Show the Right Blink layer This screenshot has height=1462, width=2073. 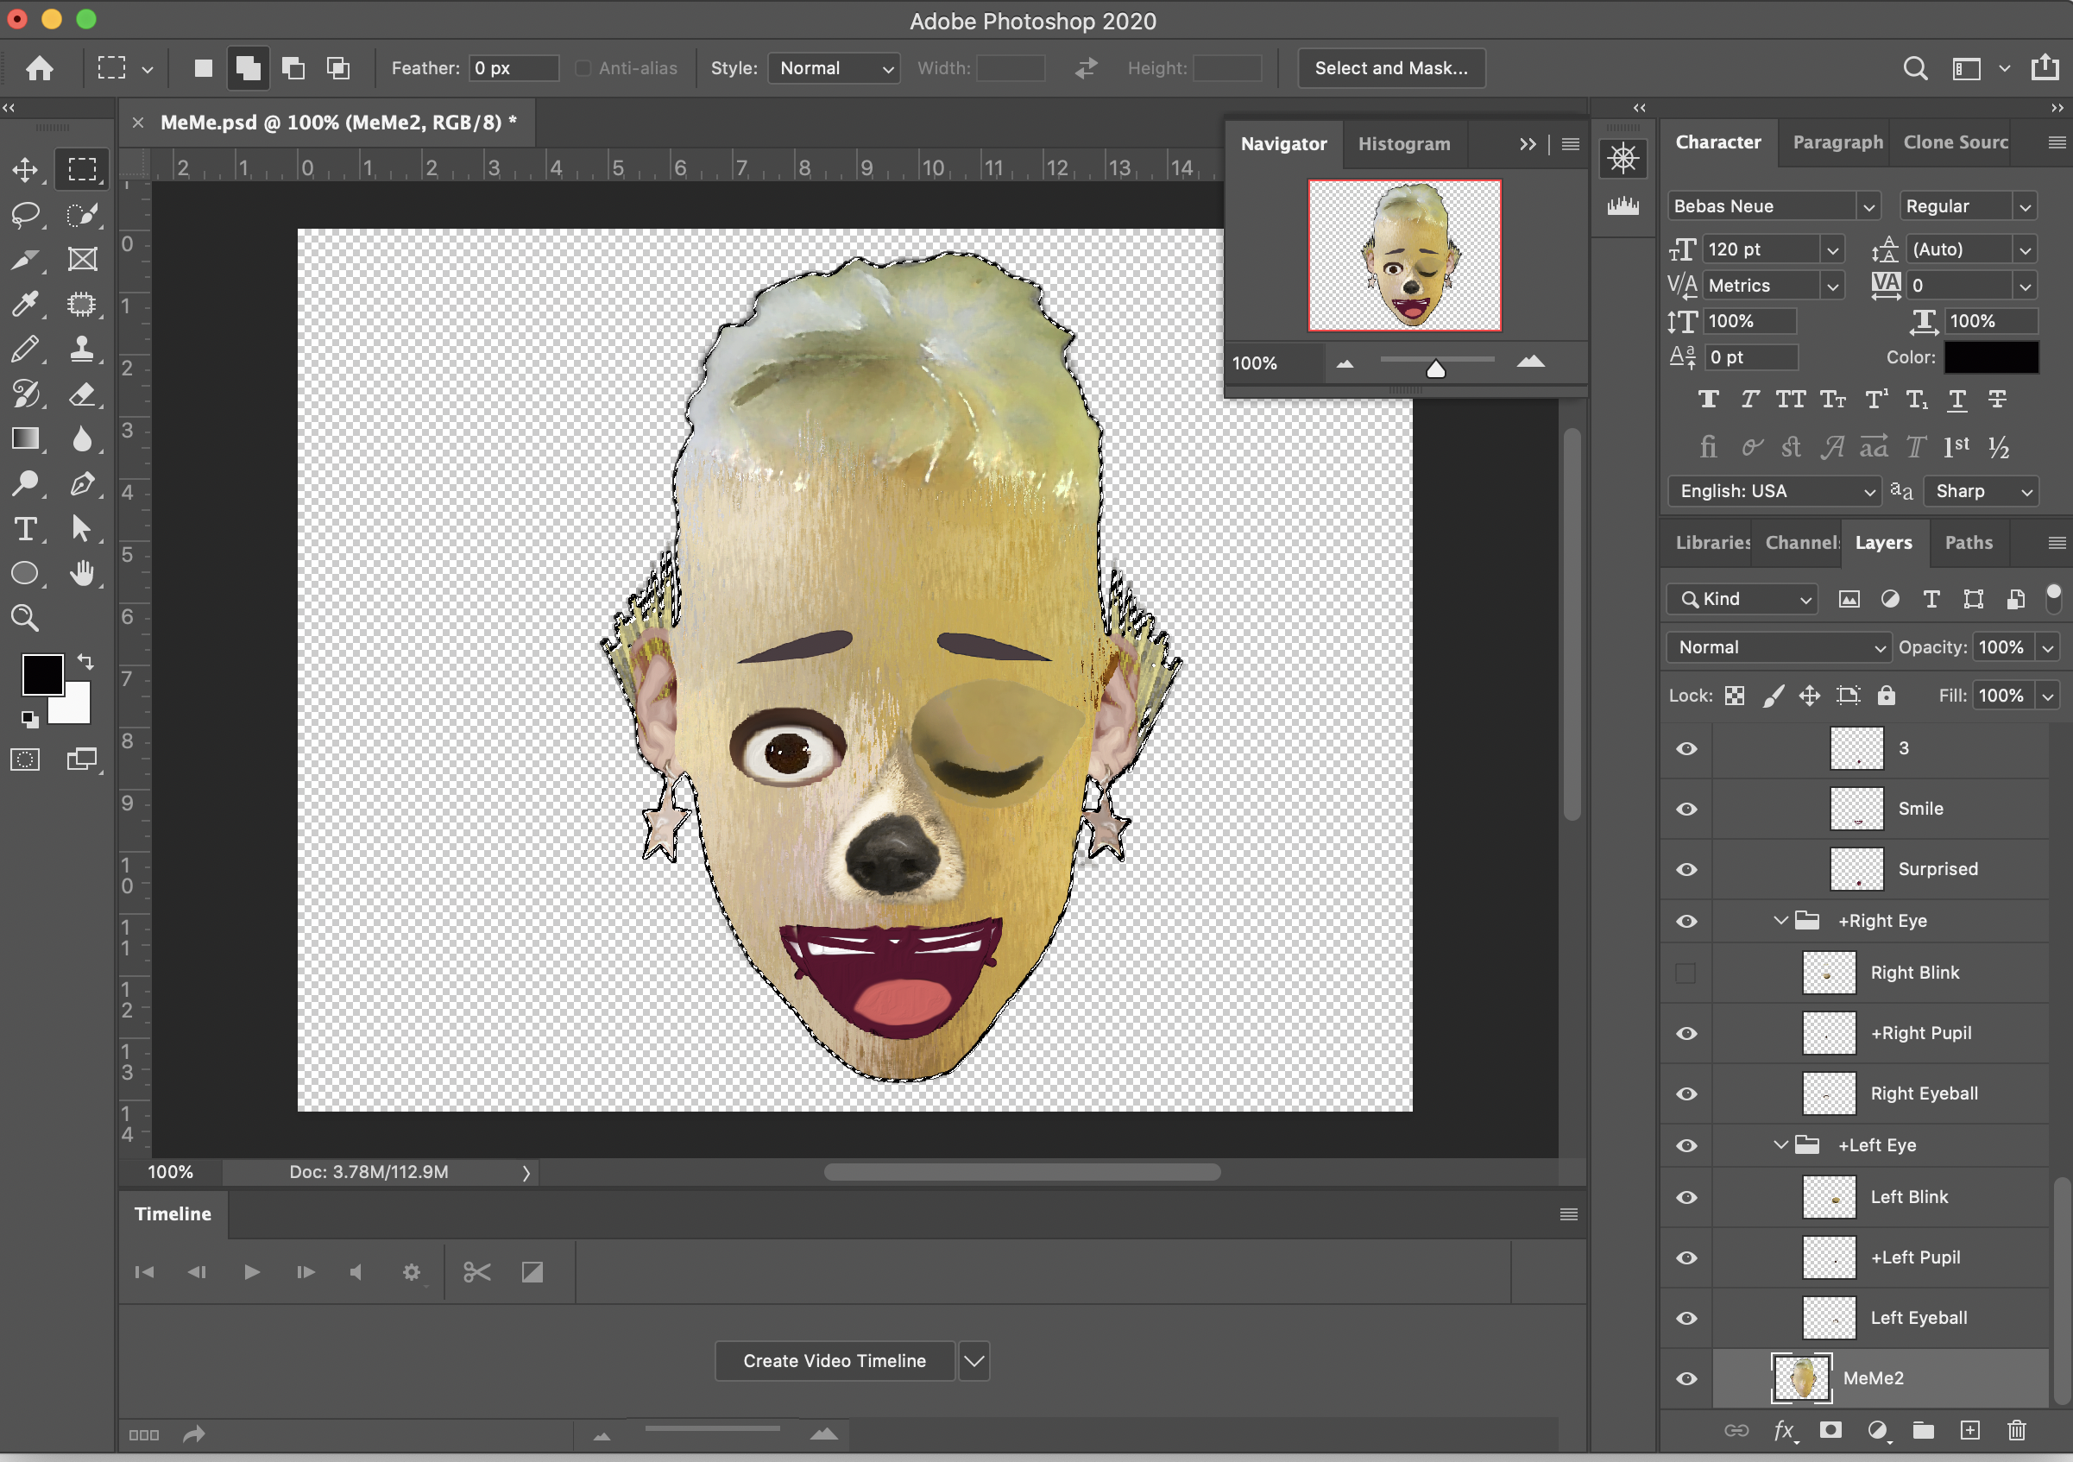tap(1685, 973)
